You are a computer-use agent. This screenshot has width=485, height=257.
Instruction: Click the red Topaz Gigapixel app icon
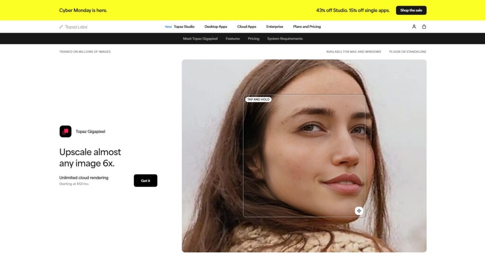click(65, 131)
